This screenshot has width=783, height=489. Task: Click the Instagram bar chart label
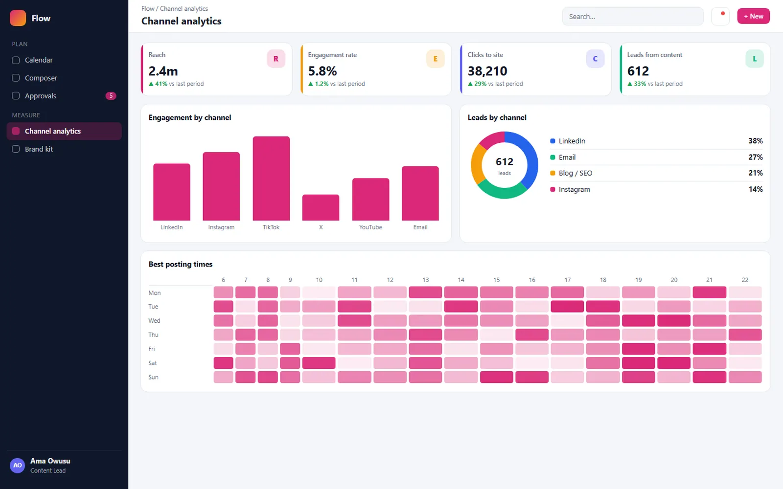point(221,227)
